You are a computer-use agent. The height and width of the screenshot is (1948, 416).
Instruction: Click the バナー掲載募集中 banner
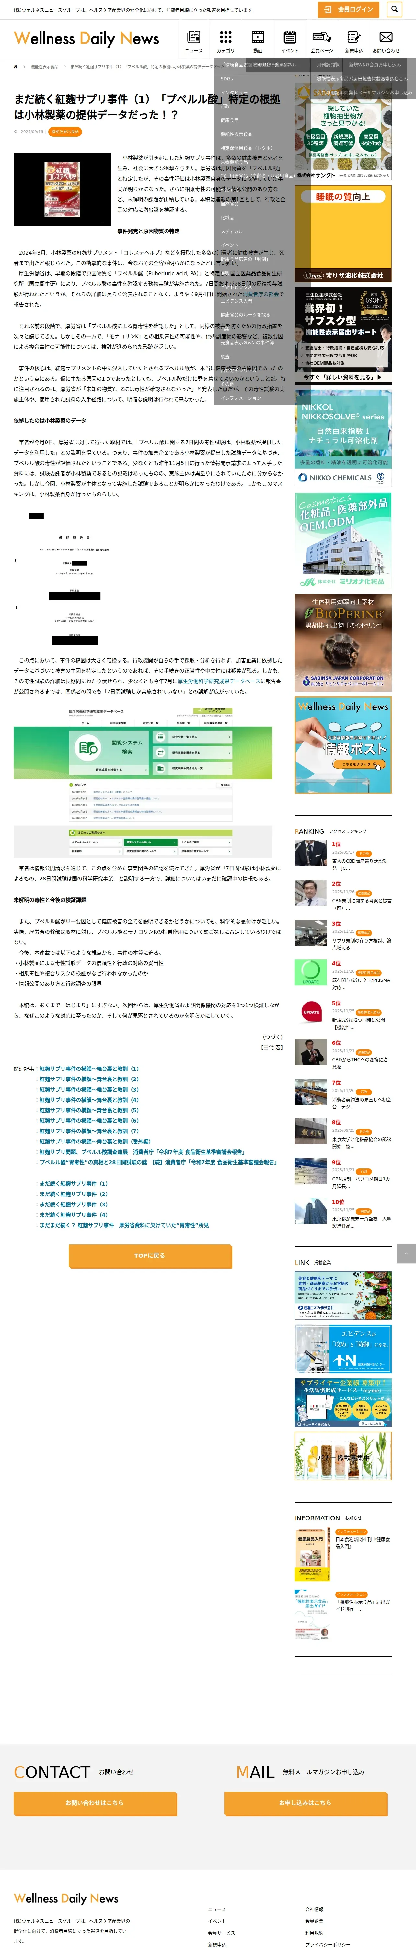(x=343, y=1456)
